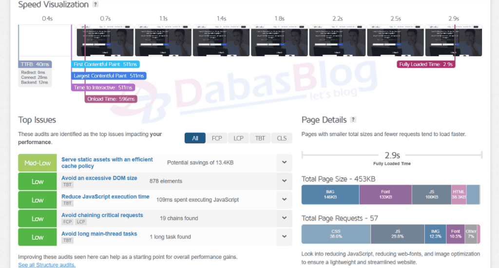Follow the 'See all Structure audits' link
Screen dimensions: 499x268
47,265
